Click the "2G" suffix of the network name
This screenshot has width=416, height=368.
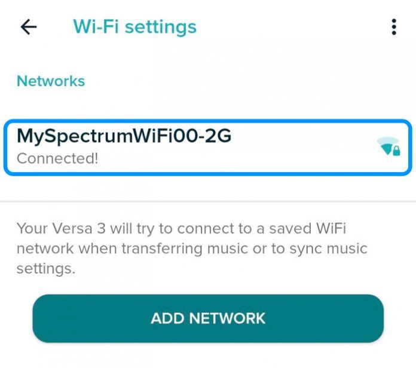pyautogui.click(x=217, y=136)
